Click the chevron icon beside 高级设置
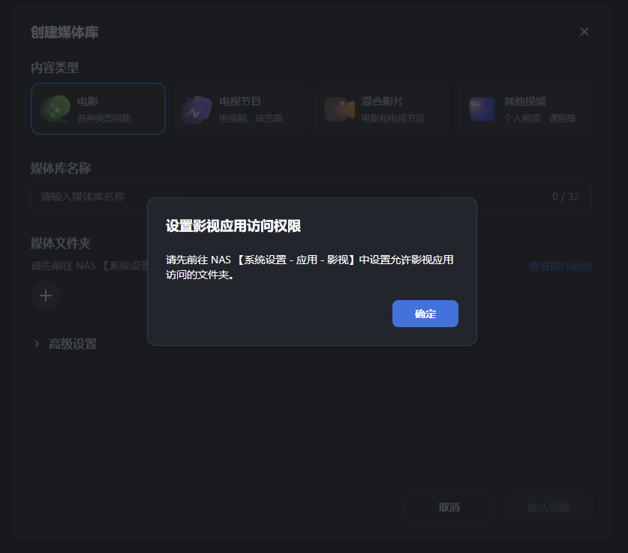The width and height of the screenshot is (628, 553). click(35, 343)
